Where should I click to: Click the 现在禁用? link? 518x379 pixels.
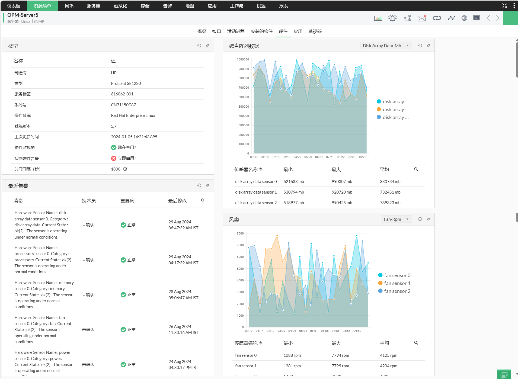[127, 147]
